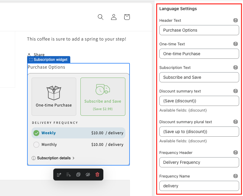Viewport: 243px width, 196px height.
Task: Choose the Subscribe and Save option
Action: pos(103,96)
